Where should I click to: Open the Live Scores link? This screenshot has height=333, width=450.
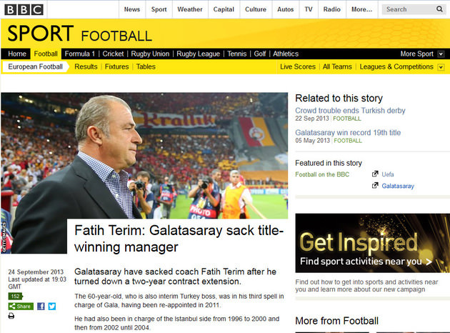coord(298,66)
